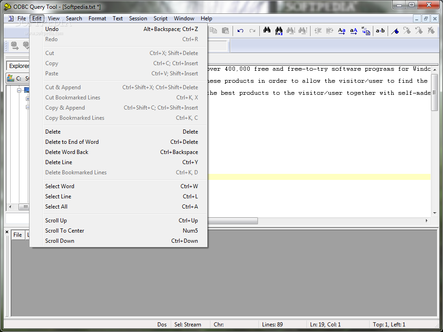443x332 pixels.
Task: Open the Format menu
Action: click(x=97, y=18)
